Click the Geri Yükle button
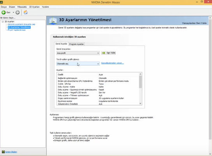 pos(109,53)
